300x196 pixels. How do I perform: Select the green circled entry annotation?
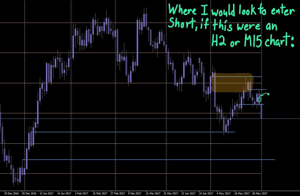click(x=259, y=99)
